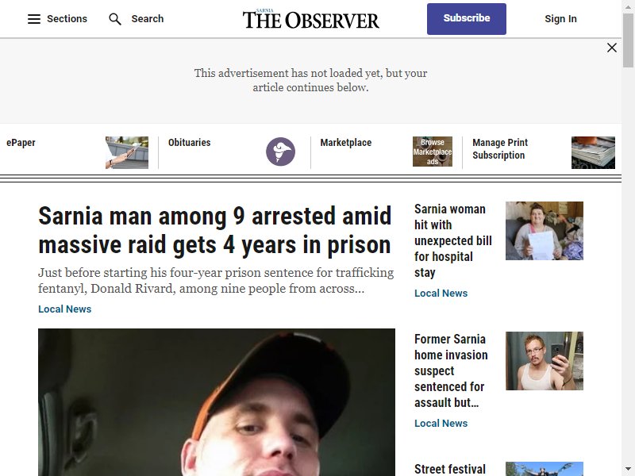
Task: Open the purple Obituaries dove icon
Action: [280, 152]
